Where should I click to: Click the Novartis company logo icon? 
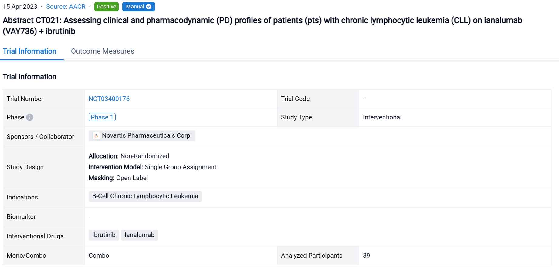tap(96, 136)
